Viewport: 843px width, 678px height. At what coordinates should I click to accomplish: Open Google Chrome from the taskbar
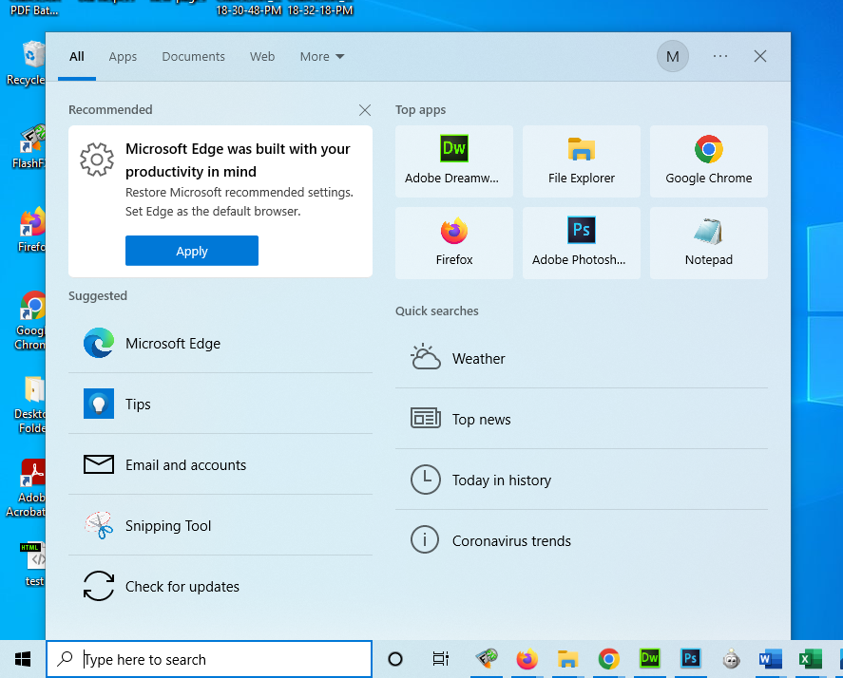point(608,659)
